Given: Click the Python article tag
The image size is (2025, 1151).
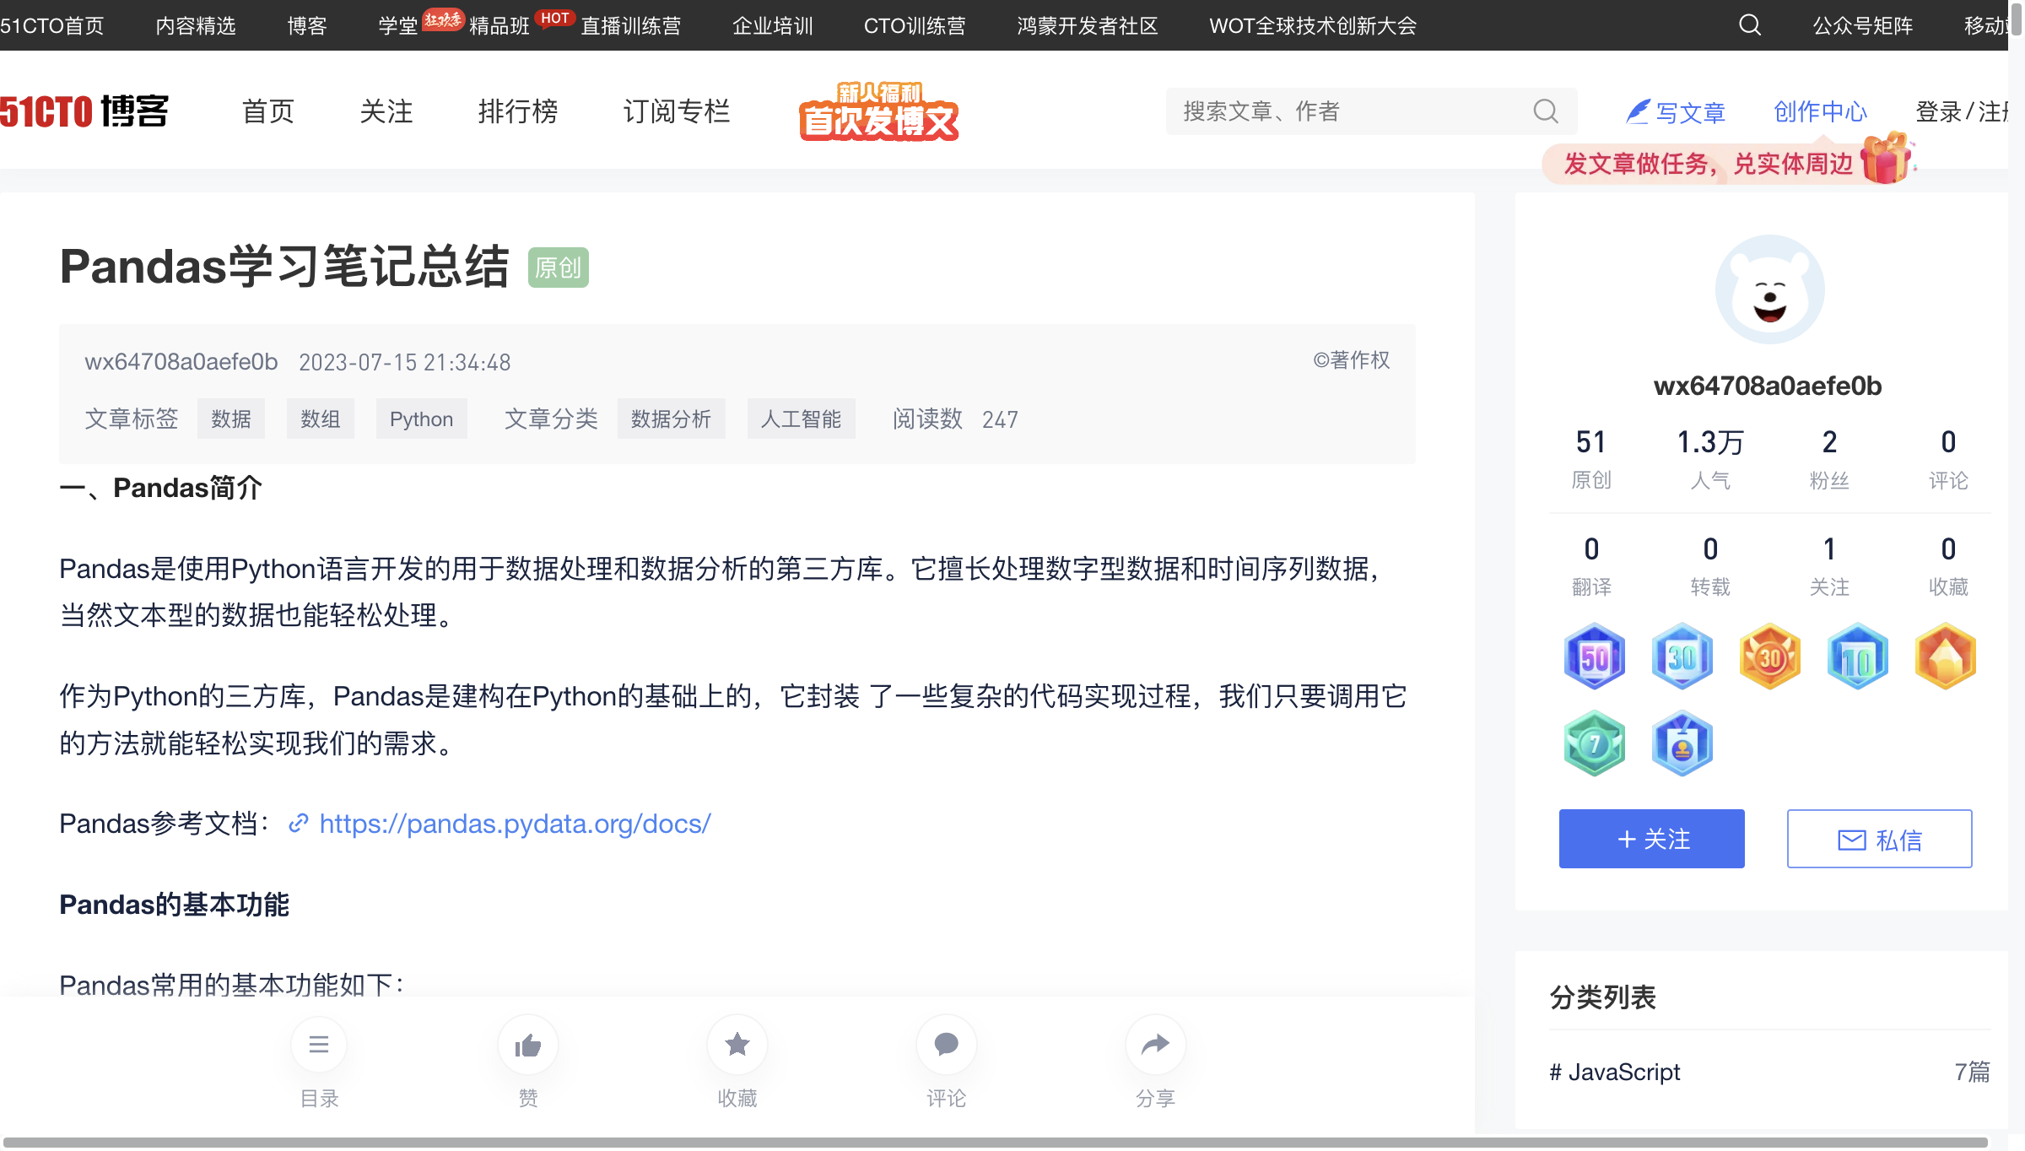Looking at the screenshot, I should 421,419.
